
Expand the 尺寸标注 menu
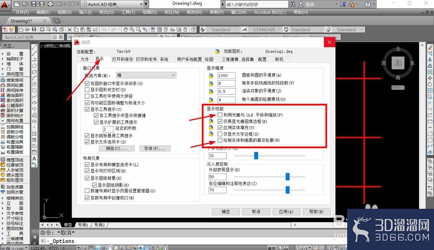pos(12,218)
